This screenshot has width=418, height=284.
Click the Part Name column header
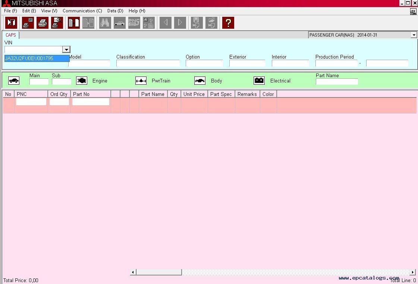click(x=153, y=94)
